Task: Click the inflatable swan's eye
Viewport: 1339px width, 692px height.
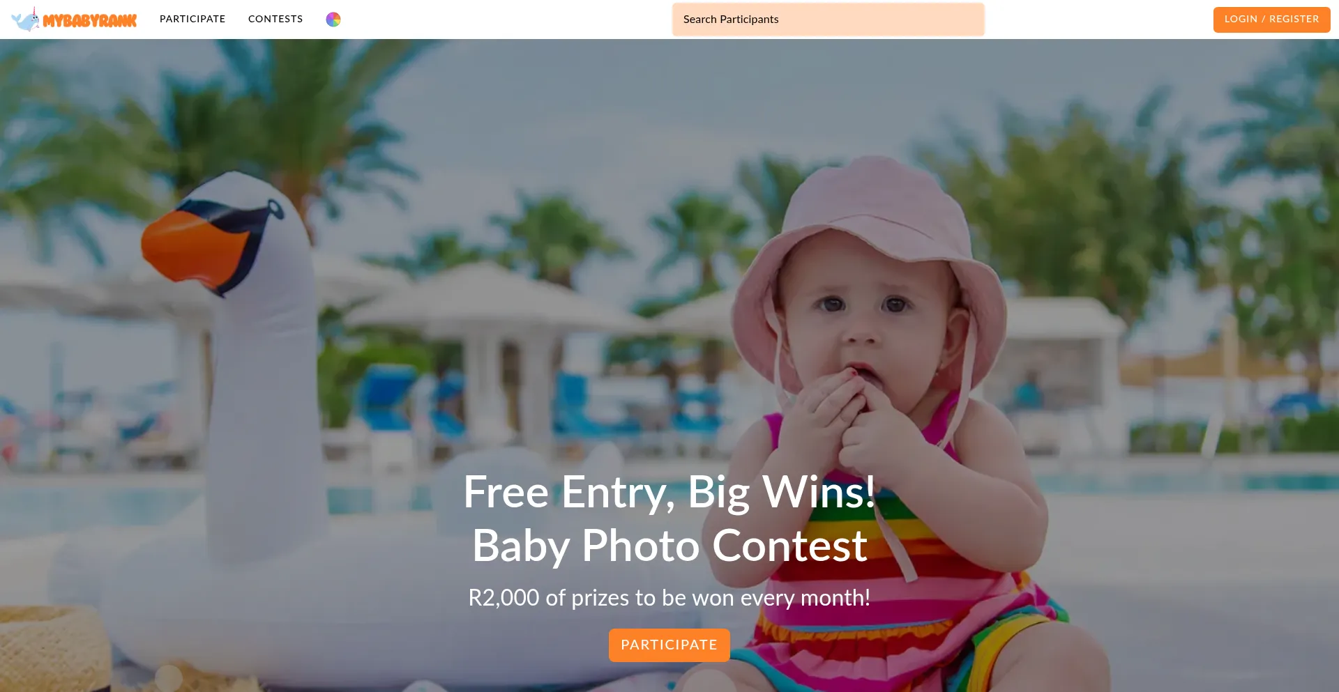Action: (x=276, y=208)
